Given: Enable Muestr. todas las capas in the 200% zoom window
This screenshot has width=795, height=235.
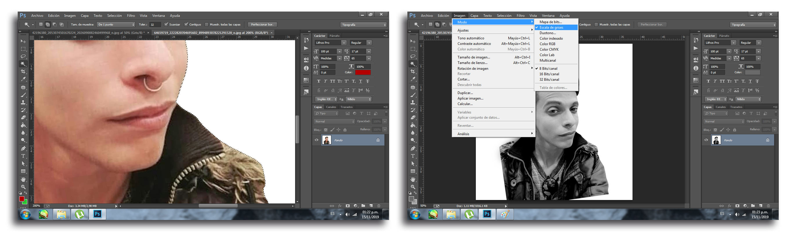Looking at the screenshot, I should [x=207, y=24].
